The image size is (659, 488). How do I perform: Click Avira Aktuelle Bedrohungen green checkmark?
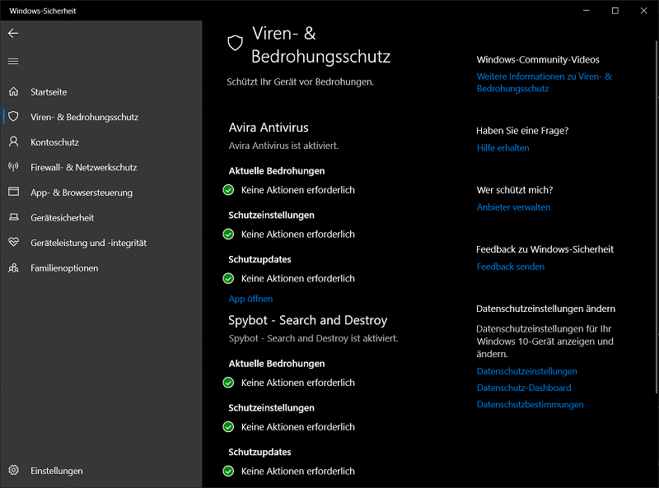point(228,190)
